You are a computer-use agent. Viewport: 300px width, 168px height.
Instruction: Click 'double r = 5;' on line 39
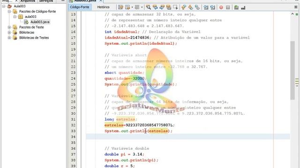coord(120,166)
